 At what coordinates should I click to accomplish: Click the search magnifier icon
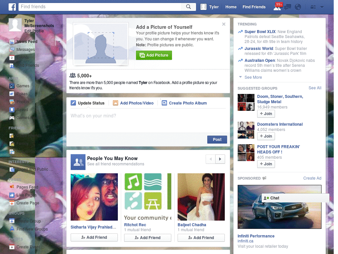(x=188, y=7)
